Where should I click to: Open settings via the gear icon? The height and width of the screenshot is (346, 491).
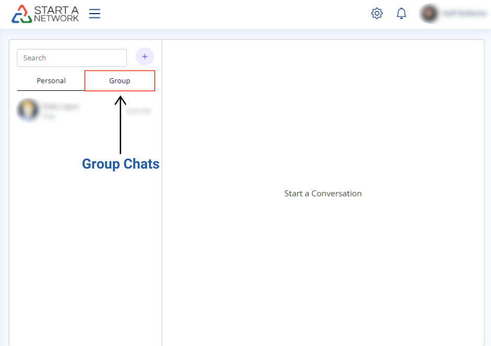377,14
